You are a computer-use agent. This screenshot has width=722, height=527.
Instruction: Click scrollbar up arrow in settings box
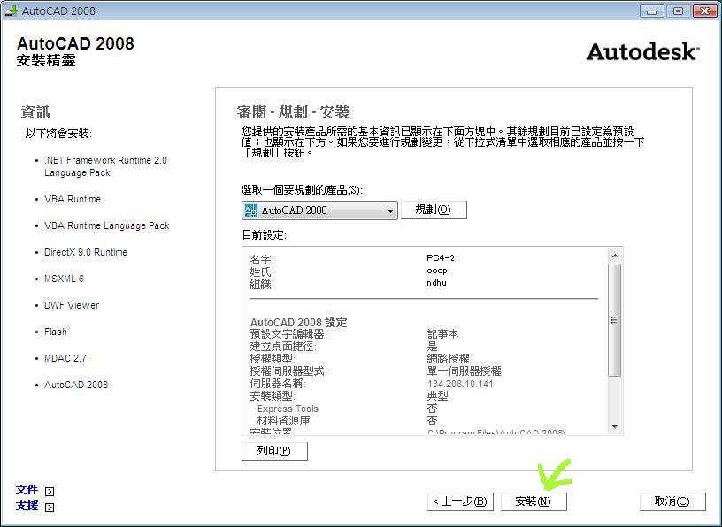pos(615,255)
